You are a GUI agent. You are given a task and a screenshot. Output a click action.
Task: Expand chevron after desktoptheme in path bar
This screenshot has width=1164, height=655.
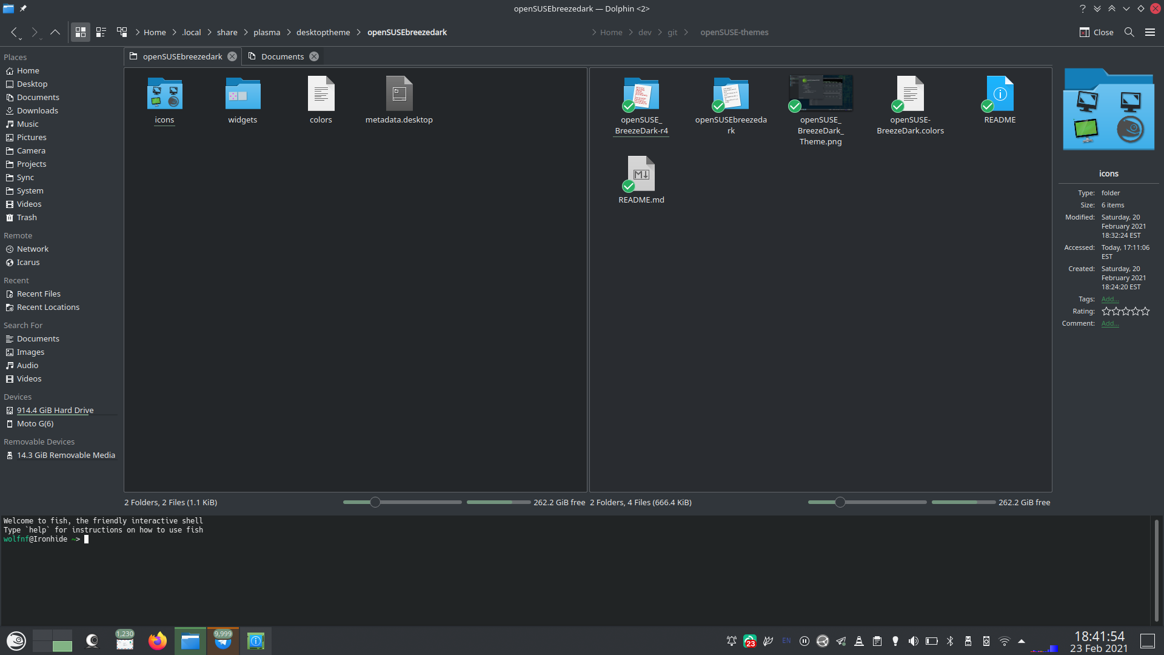(359, 32)
